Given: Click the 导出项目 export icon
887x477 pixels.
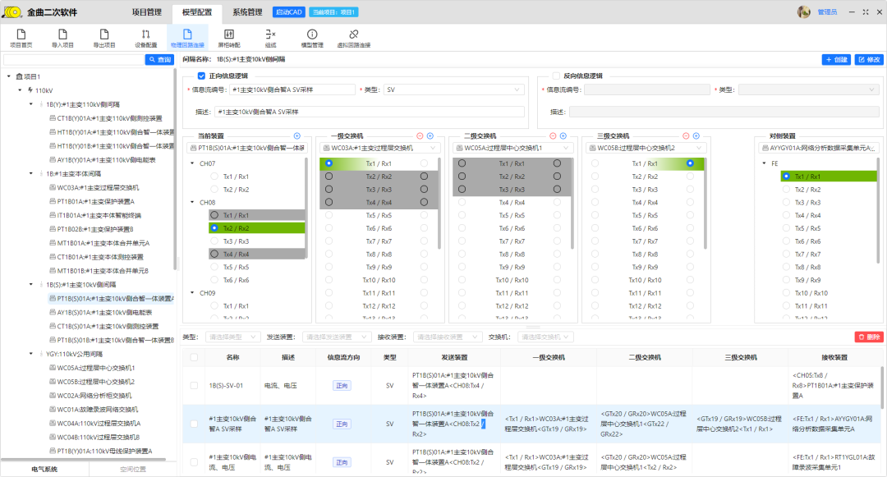Looking at the screenshot, I should [x=104, y=38].
